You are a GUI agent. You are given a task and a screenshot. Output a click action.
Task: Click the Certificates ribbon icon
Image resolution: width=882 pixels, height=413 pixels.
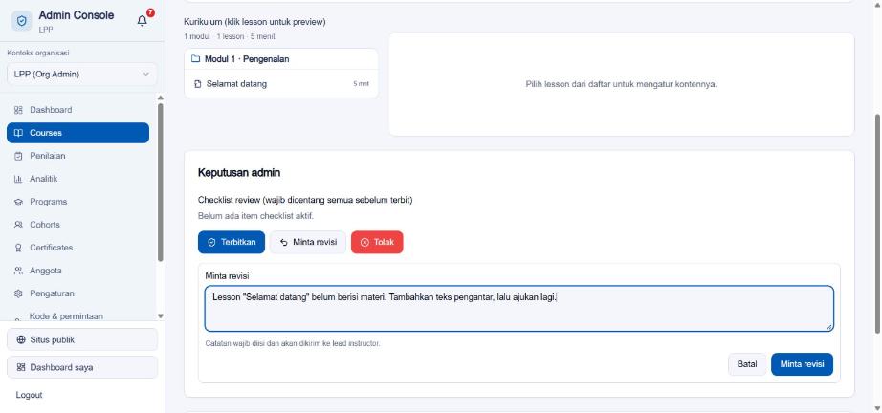click(18, 248)
